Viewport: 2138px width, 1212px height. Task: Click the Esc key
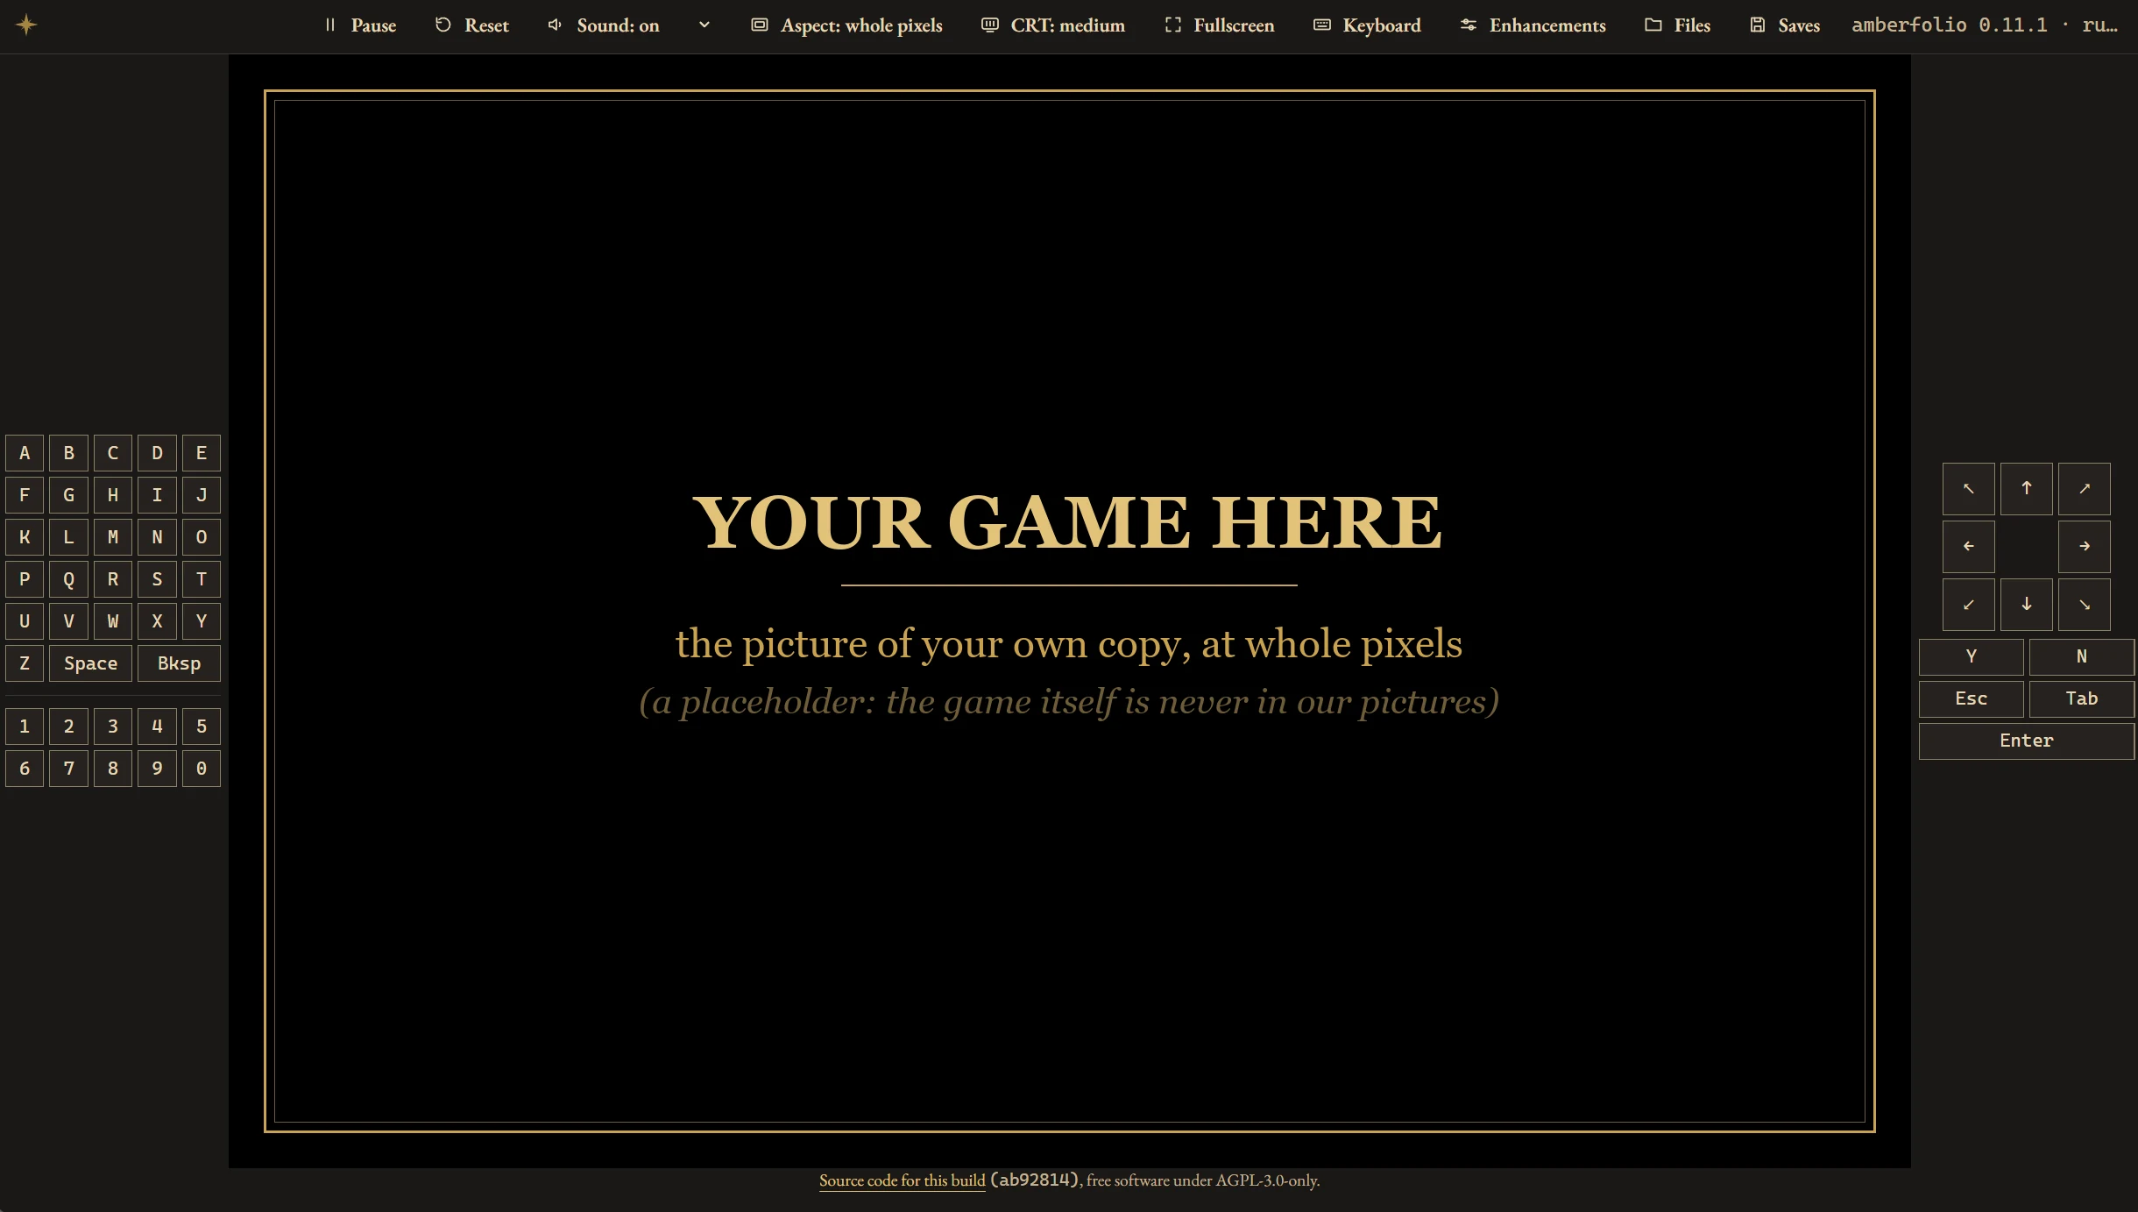coord(1971,698)
